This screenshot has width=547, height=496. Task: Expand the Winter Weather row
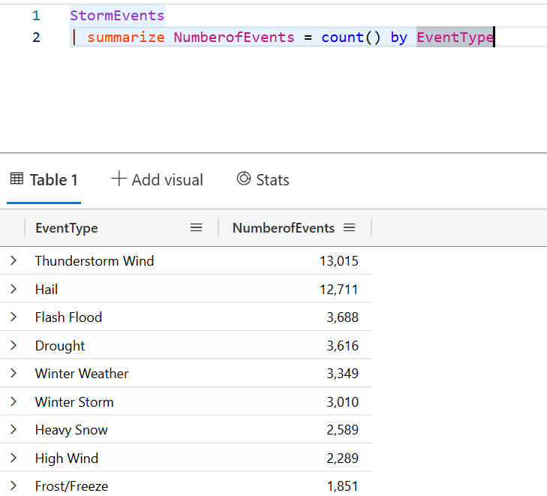pos(14,373)
